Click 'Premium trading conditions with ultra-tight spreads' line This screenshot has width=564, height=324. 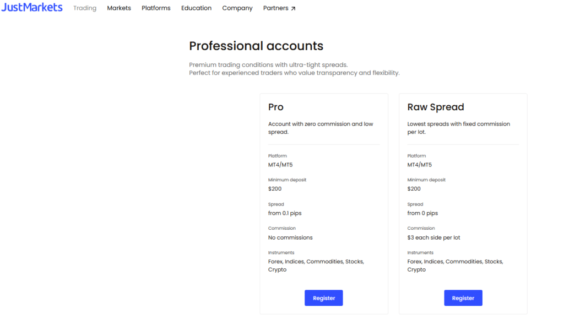coord(268,65)
